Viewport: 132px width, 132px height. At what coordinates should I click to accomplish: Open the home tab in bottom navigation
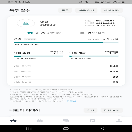pos(13,121)
